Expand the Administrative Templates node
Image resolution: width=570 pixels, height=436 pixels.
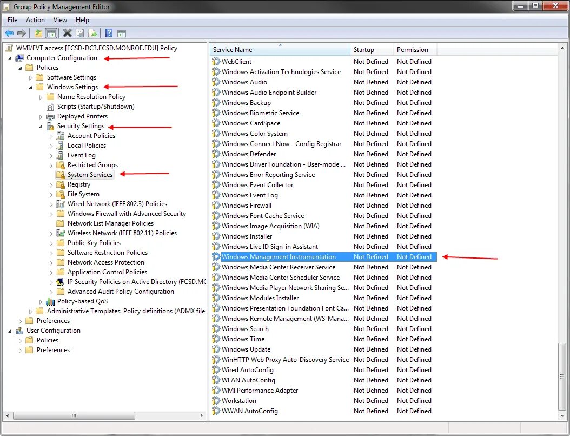click(30, 311)
